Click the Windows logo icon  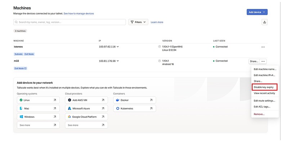point(21,117)
